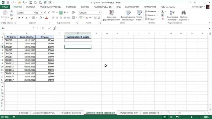Expand the Вставить cells dropdown
Viewport: 212px width, 119px height.
[158, 11]
